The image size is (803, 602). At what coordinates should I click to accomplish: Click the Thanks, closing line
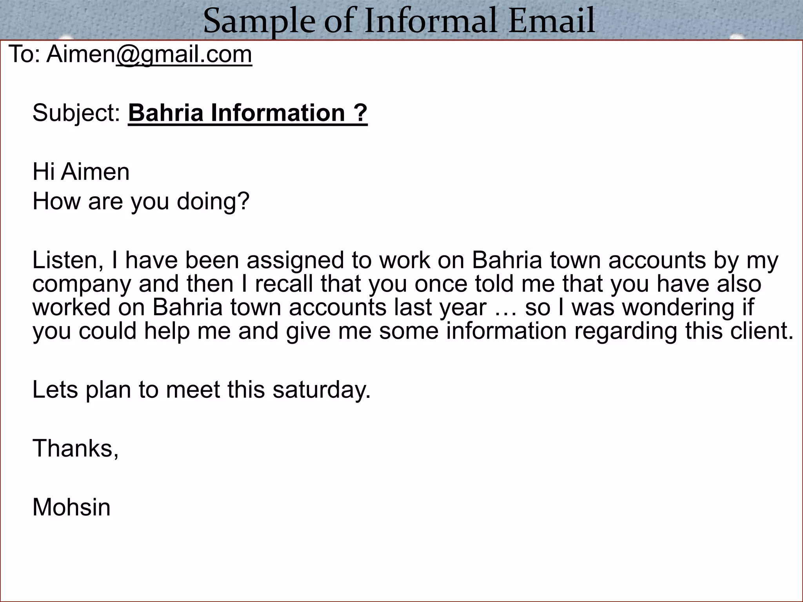pos(76,448)
